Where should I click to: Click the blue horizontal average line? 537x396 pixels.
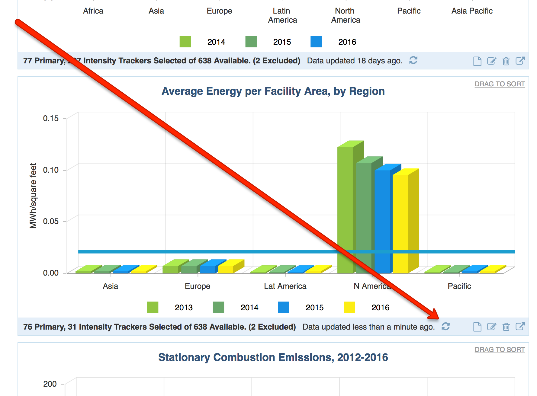211,251
